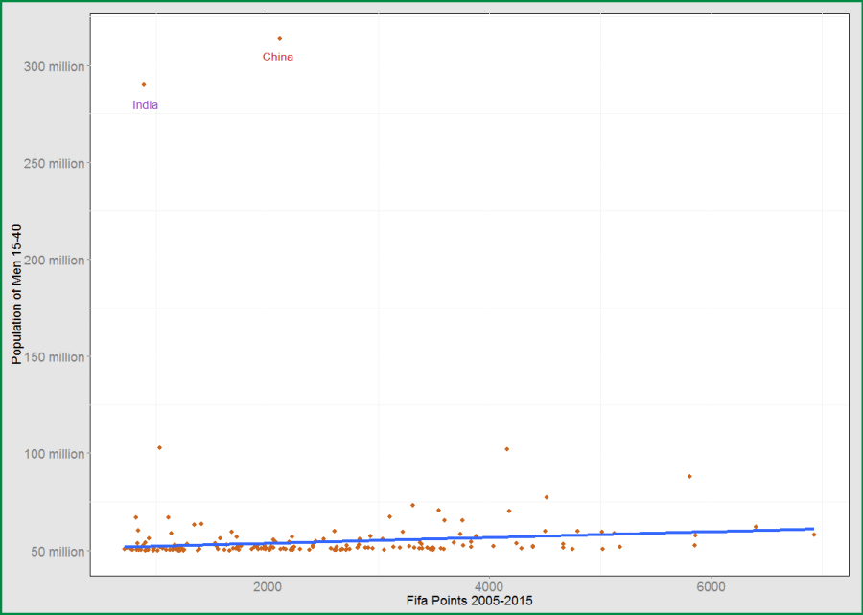
Task: Select the 100 million outlier below India
Action: click(x=159, y=447)
